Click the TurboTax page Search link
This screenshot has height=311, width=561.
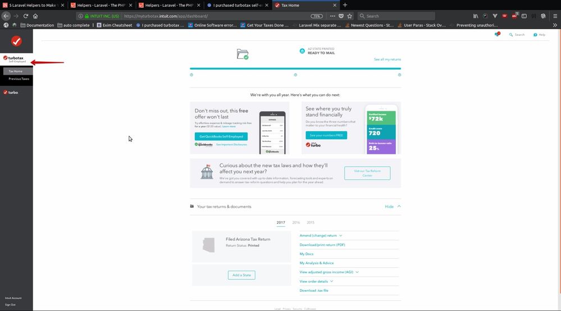[517, 35]
